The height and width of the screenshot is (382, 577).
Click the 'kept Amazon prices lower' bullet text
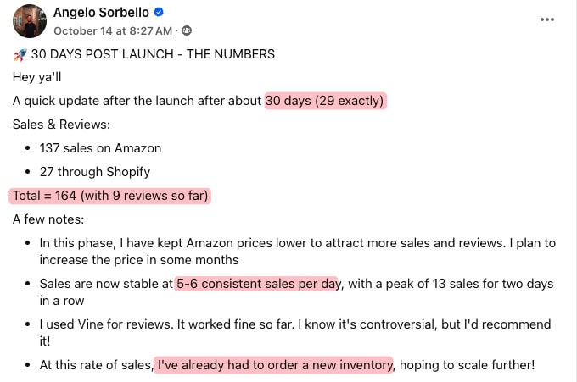tap(297, 252)
